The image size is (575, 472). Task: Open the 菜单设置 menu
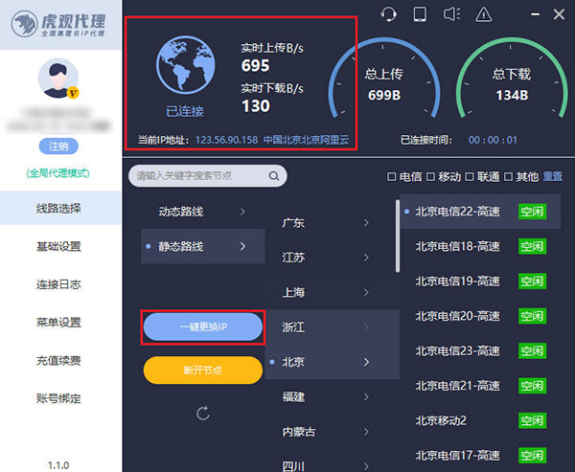(x=60, y=323)
